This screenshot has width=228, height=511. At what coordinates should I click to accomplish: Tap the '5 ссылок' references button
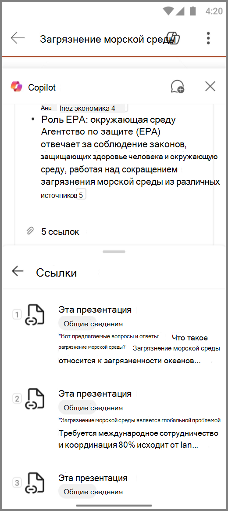60,232
